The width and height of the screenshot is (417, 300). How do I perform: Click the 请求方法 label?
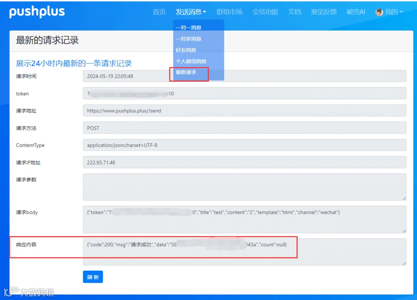pyautogui.click(x=26, y=128)
